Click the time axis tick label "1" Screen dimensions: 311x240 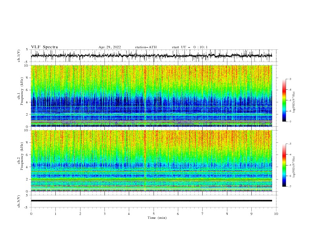tap(55, 214)
